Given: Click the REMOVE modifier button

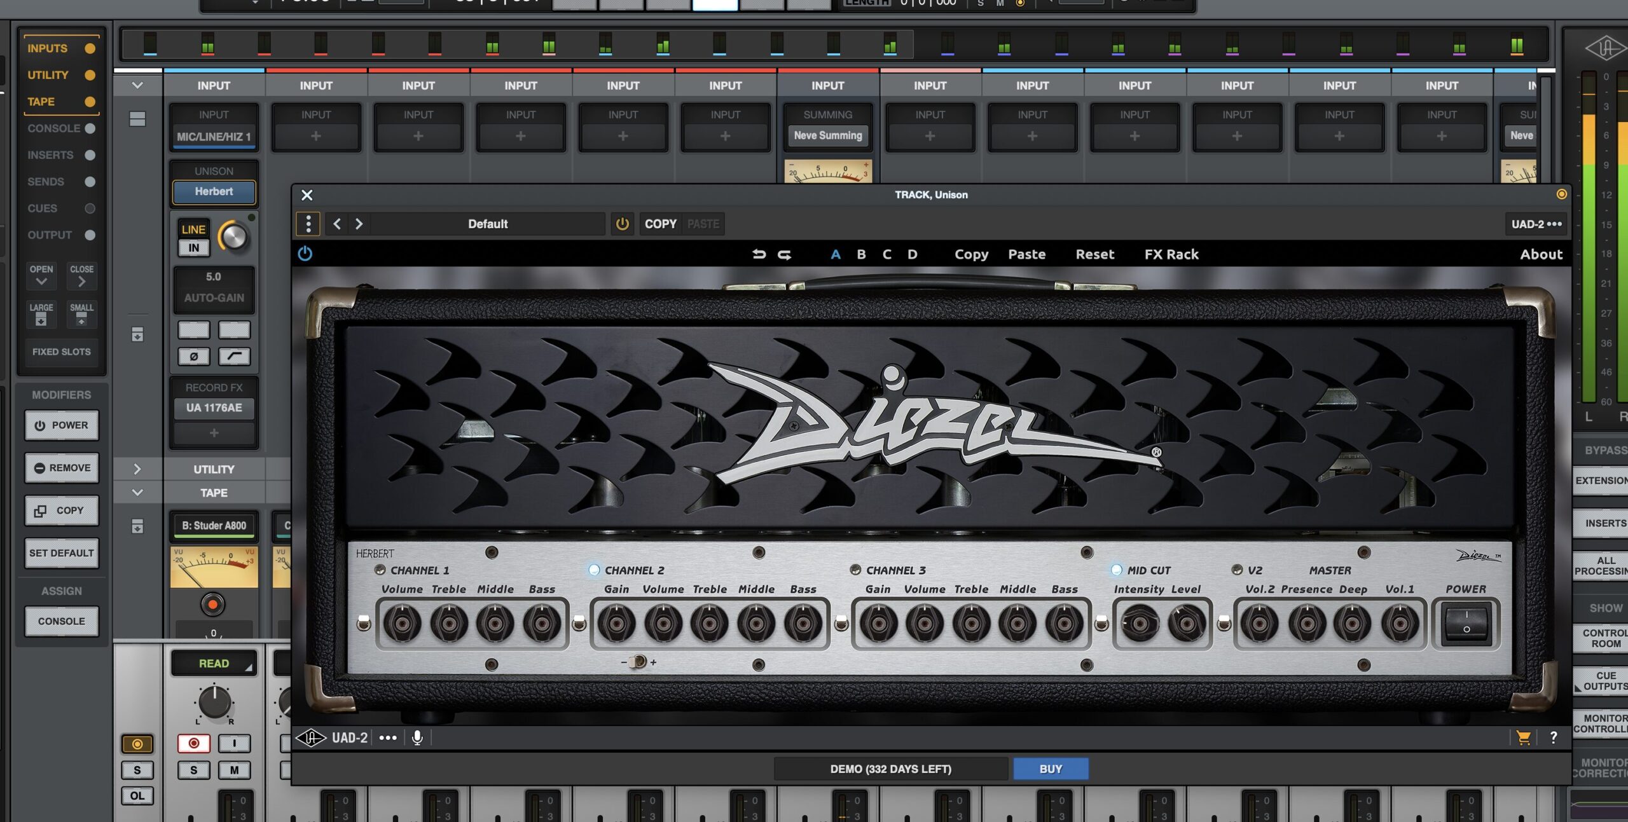Looking at the screenshot, I should point(62,468).
